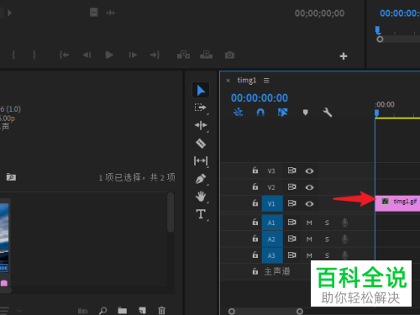
Task: Open timeline display settings wrench
Action: (x=328, y=113)
